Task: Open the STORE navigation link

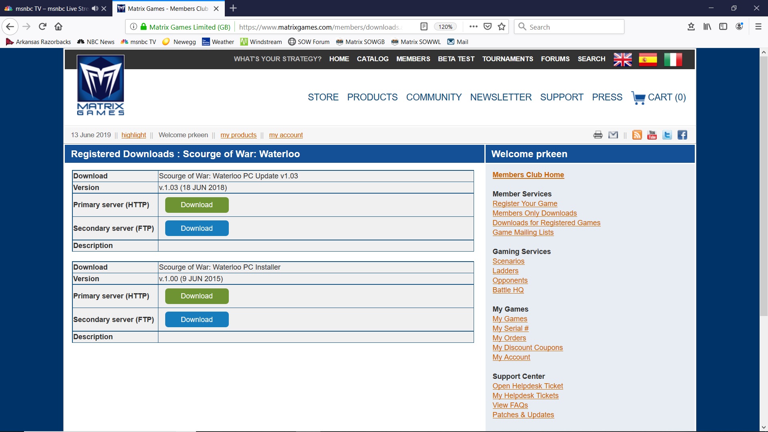Action: pos(323,97)
